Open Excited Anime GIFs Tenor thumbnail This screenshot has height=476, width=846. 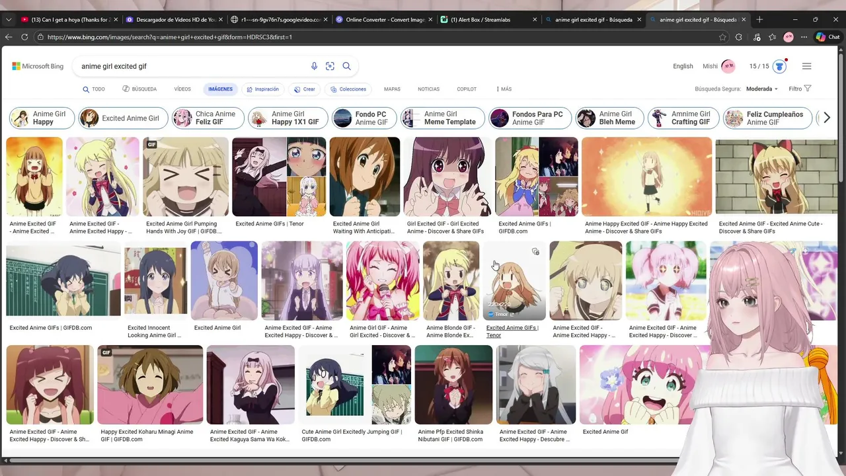(x=279, y=177)
